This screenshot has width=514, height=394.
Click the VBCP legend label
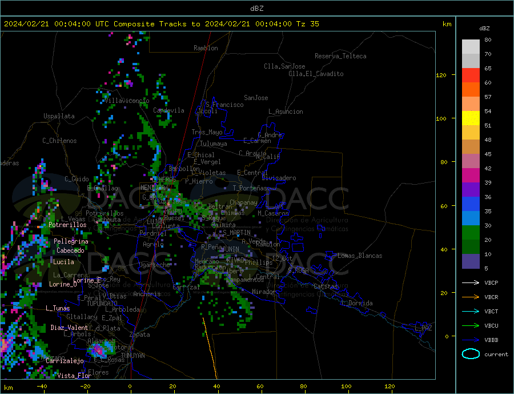coord(491,282)
